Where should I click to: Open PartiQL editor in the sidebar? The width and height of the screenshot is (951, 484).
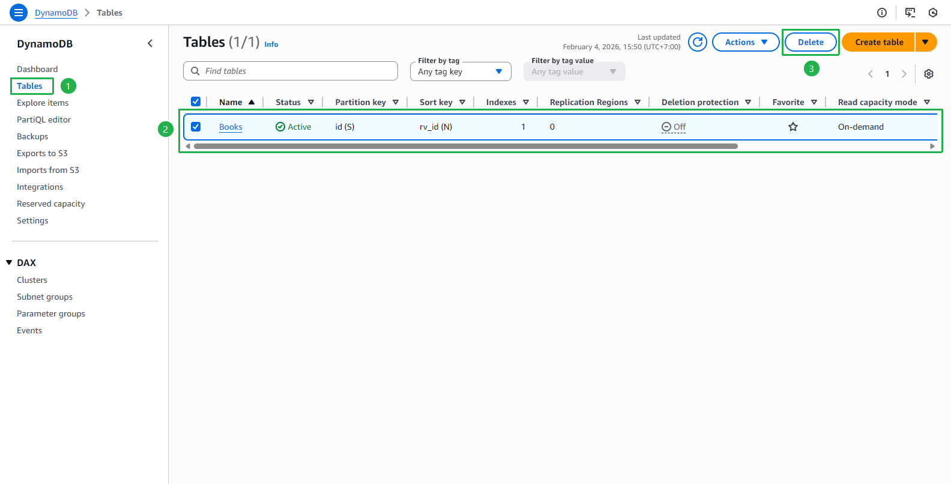(x=44, y=119)
